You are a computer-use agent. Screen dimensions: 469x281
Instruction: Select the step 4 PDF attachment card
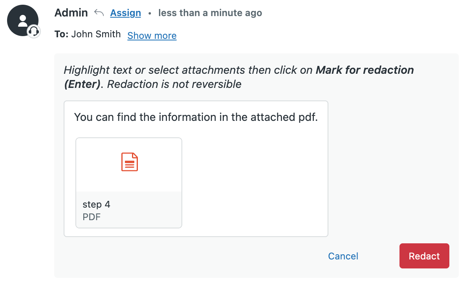(x=129, y=183)
